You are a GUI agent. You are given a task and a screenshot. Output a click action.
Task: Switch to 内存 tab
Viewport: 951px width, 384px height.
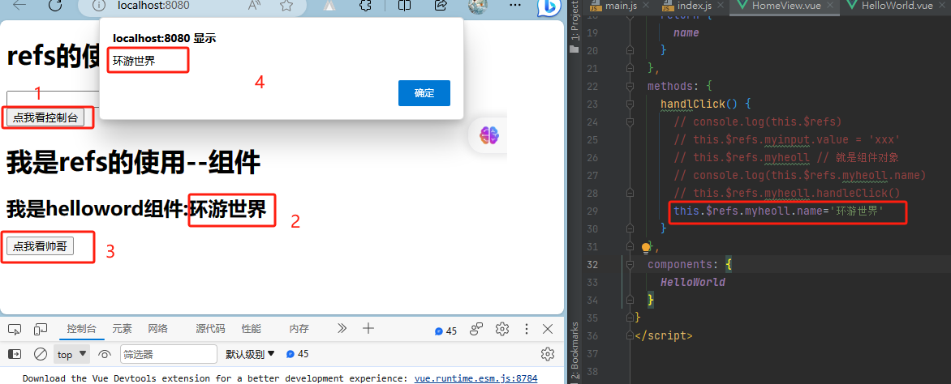tap(299, 329)
